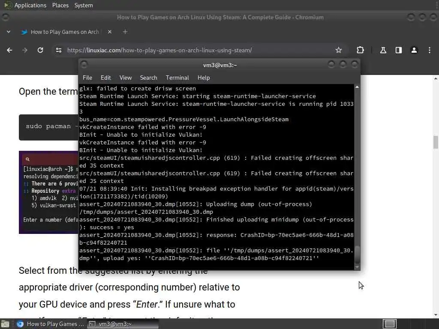Open site information icon beside the URL

[x=58, y=50]
